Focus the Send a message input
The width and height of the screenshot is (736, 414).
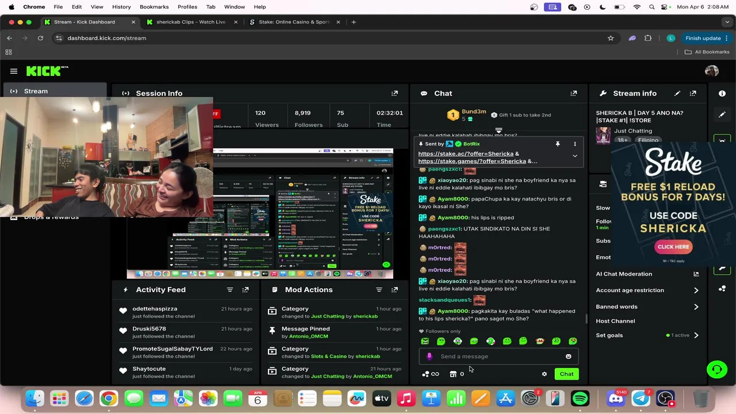click(498, 356)
